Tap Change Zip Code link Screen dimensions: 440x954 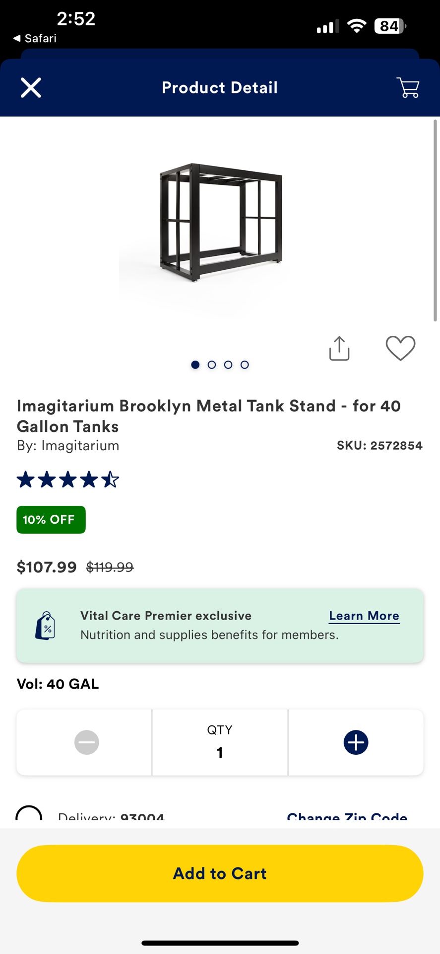[347, 816]
